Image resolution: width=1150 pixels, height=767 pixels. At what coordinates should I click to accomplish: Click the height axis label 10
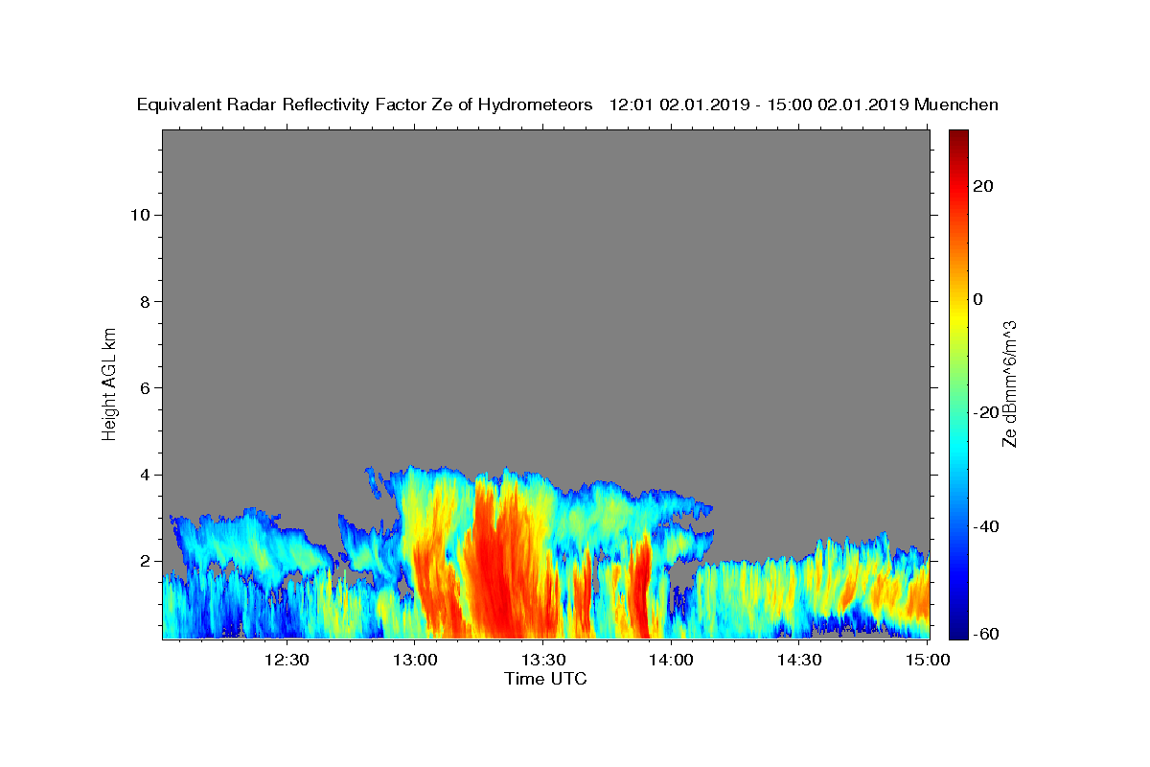tap(141, 215)
